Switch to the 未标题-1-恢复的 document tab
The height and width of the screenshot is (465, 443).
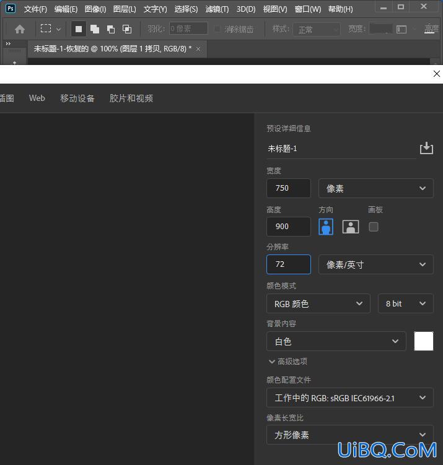tap(113, 49)
